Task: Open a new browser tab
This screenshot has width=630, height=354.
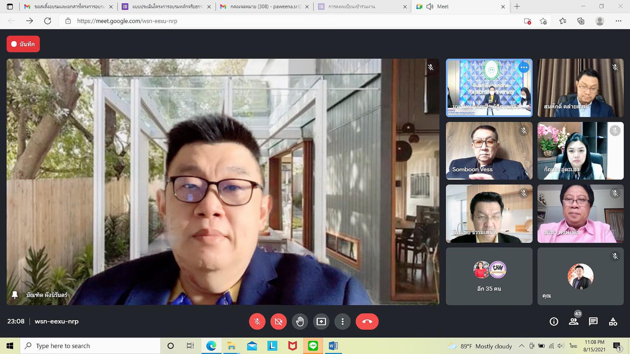Action: [x=517, y=7]
